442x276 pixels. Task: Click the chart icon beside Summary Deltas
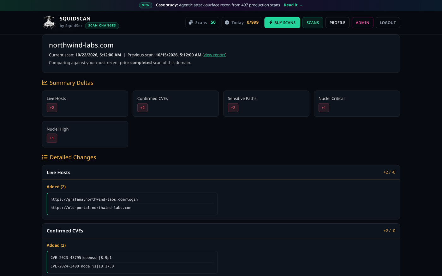tap(45, 83)
